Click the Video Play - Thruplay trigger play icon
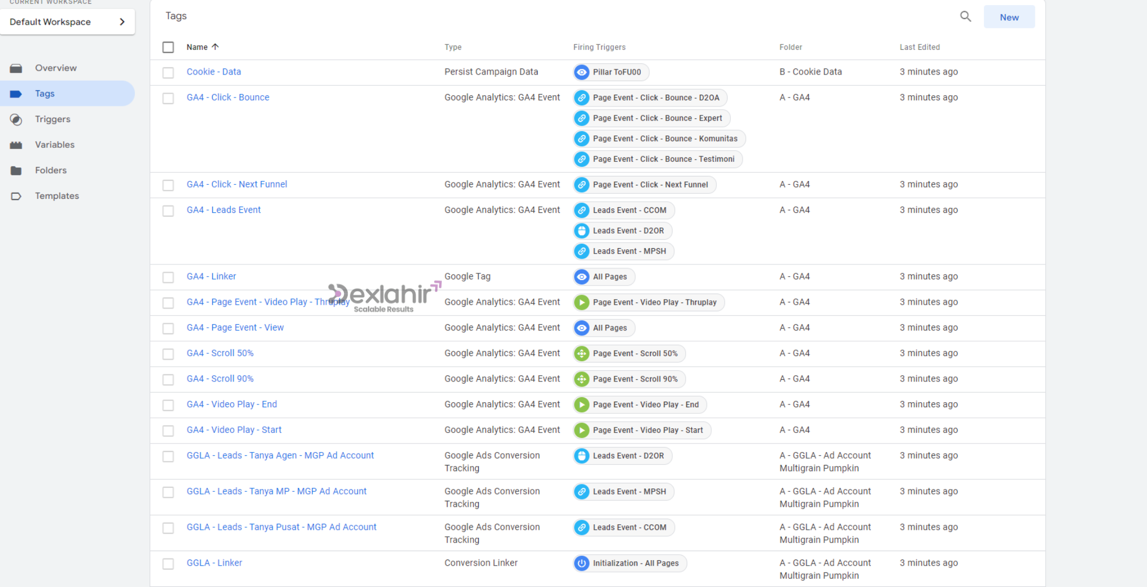1147x587 pixels. 582,302
